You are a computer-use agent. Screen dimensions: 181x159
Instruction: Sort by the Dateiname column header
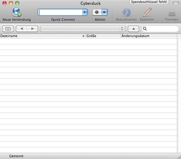tap(43, 36)
